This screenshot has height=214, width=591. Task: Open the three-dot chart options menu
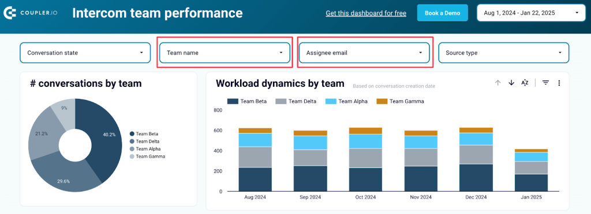(x=559, y=83)
